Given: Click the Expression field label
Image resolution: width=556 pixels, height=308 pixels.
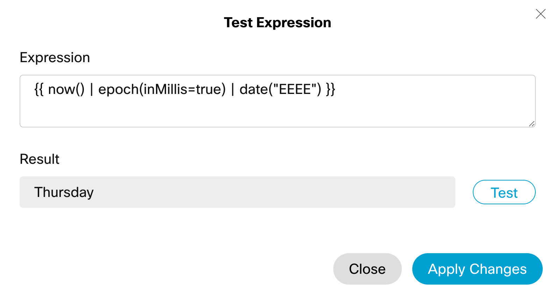Looking at the screenshot, I should click(55, 58).
